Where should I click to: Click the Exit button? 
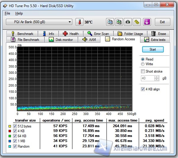[x=162, y=22]
